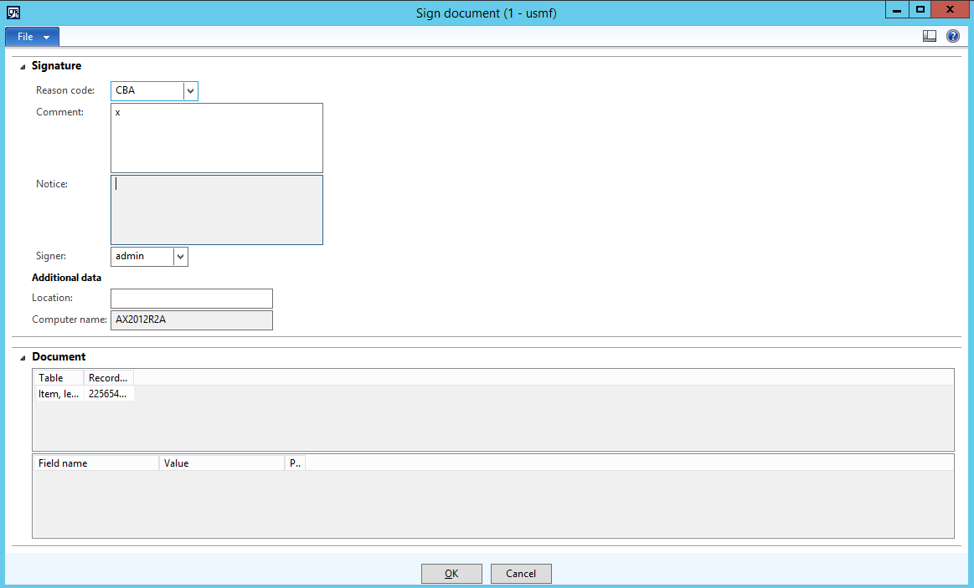Collapse the Document section
The image size is (974, 588).
pyautogui.click(x=23, y=357)
